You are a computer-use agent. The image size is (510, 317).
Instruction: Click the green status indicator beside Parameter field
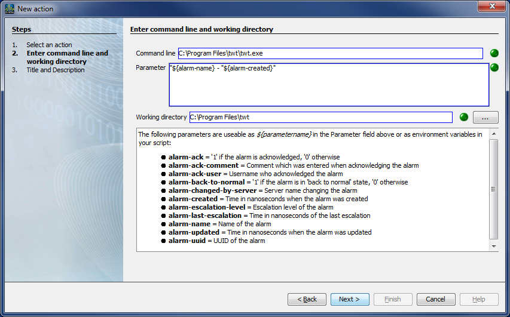pos(494,67)
